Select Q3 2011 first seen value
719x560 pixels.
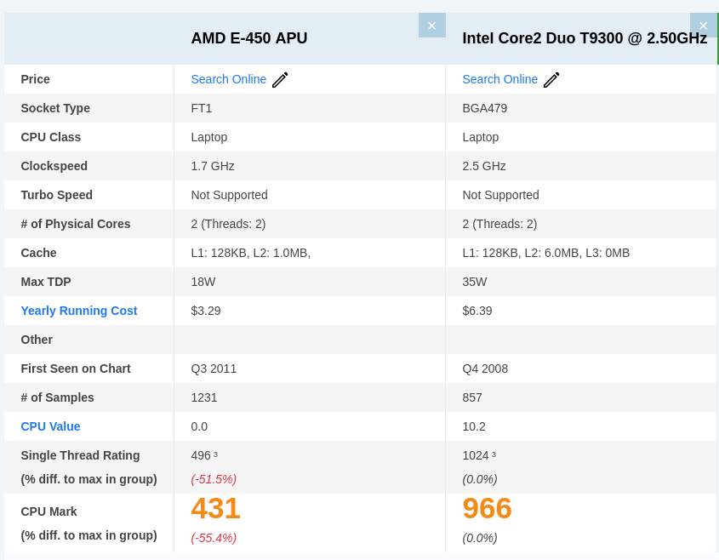tap(214, 369)
